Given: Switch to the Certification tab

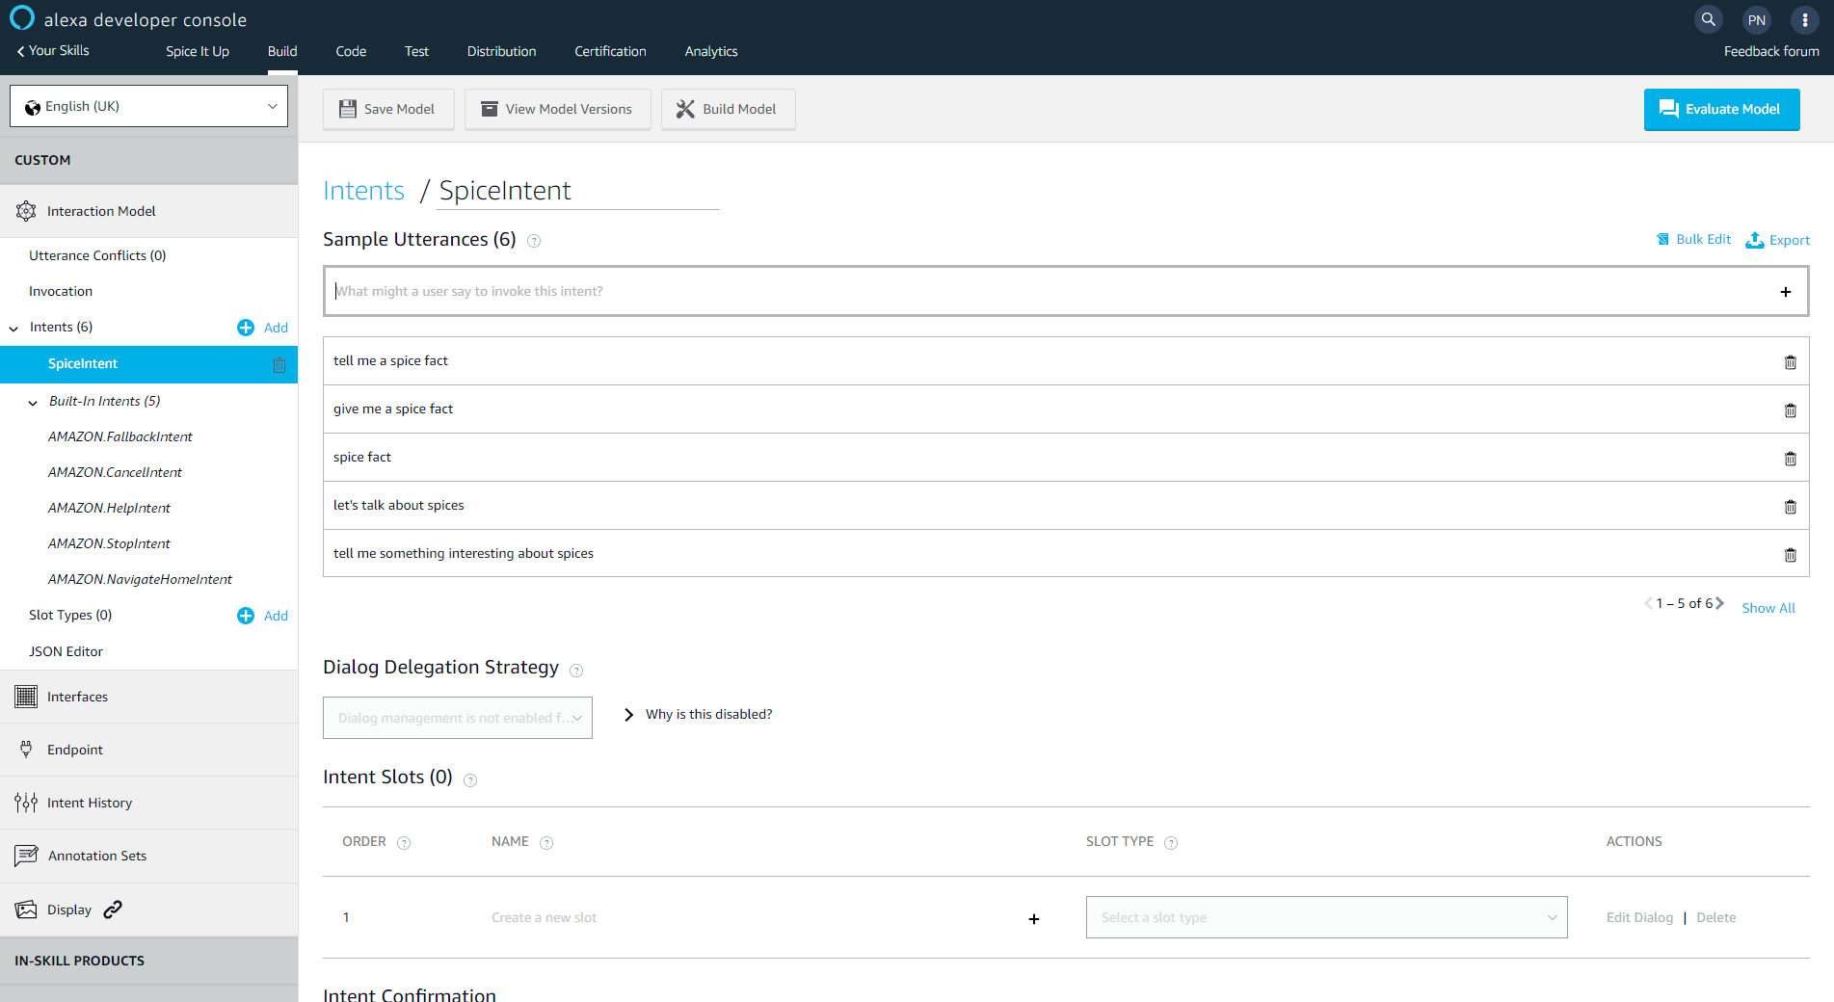Looking at the screenshot, I should 610,51.
